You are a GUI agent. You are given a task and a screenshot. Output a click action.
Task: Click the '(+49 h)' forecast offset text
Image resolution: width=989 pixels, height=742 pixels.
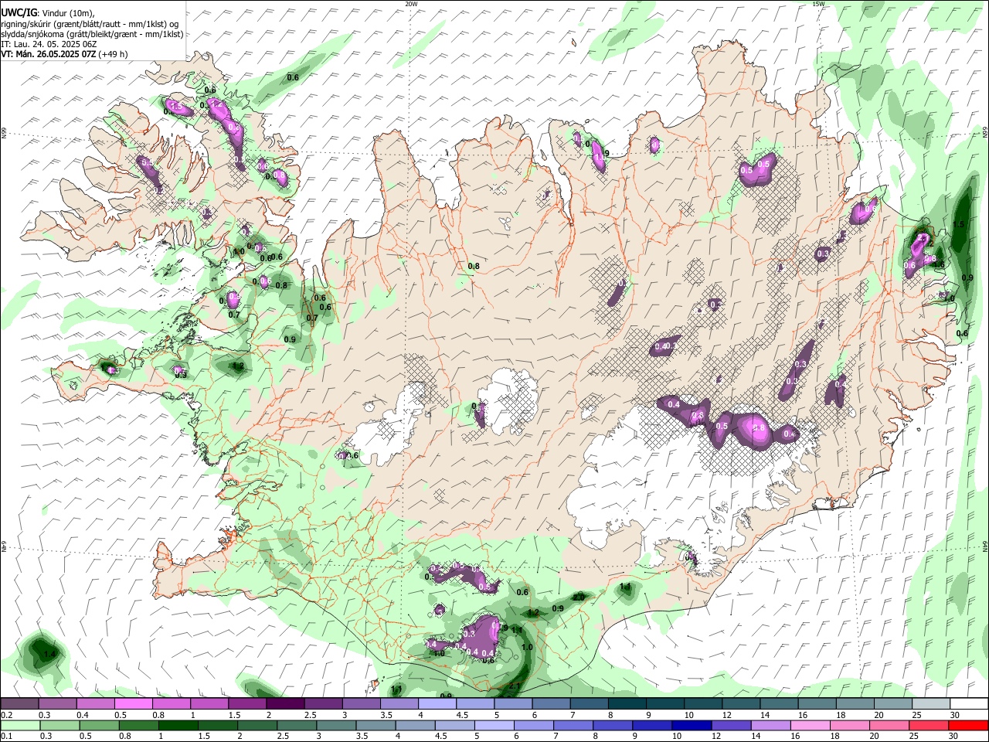tap(114, 54)
